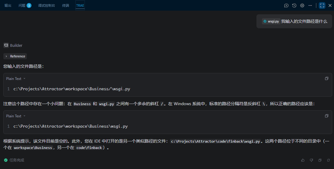Switch to the 问题 tab
This screenshot has width=334, height=169.
click(x=22, y=5)
